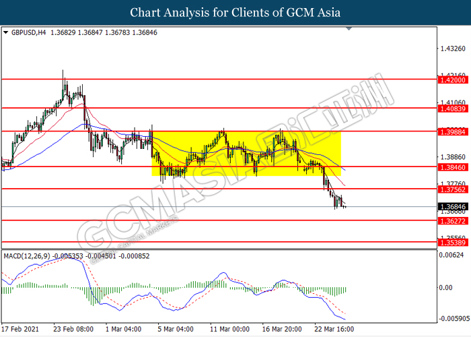Click the 22 Mar 16:00 time label

334,329
